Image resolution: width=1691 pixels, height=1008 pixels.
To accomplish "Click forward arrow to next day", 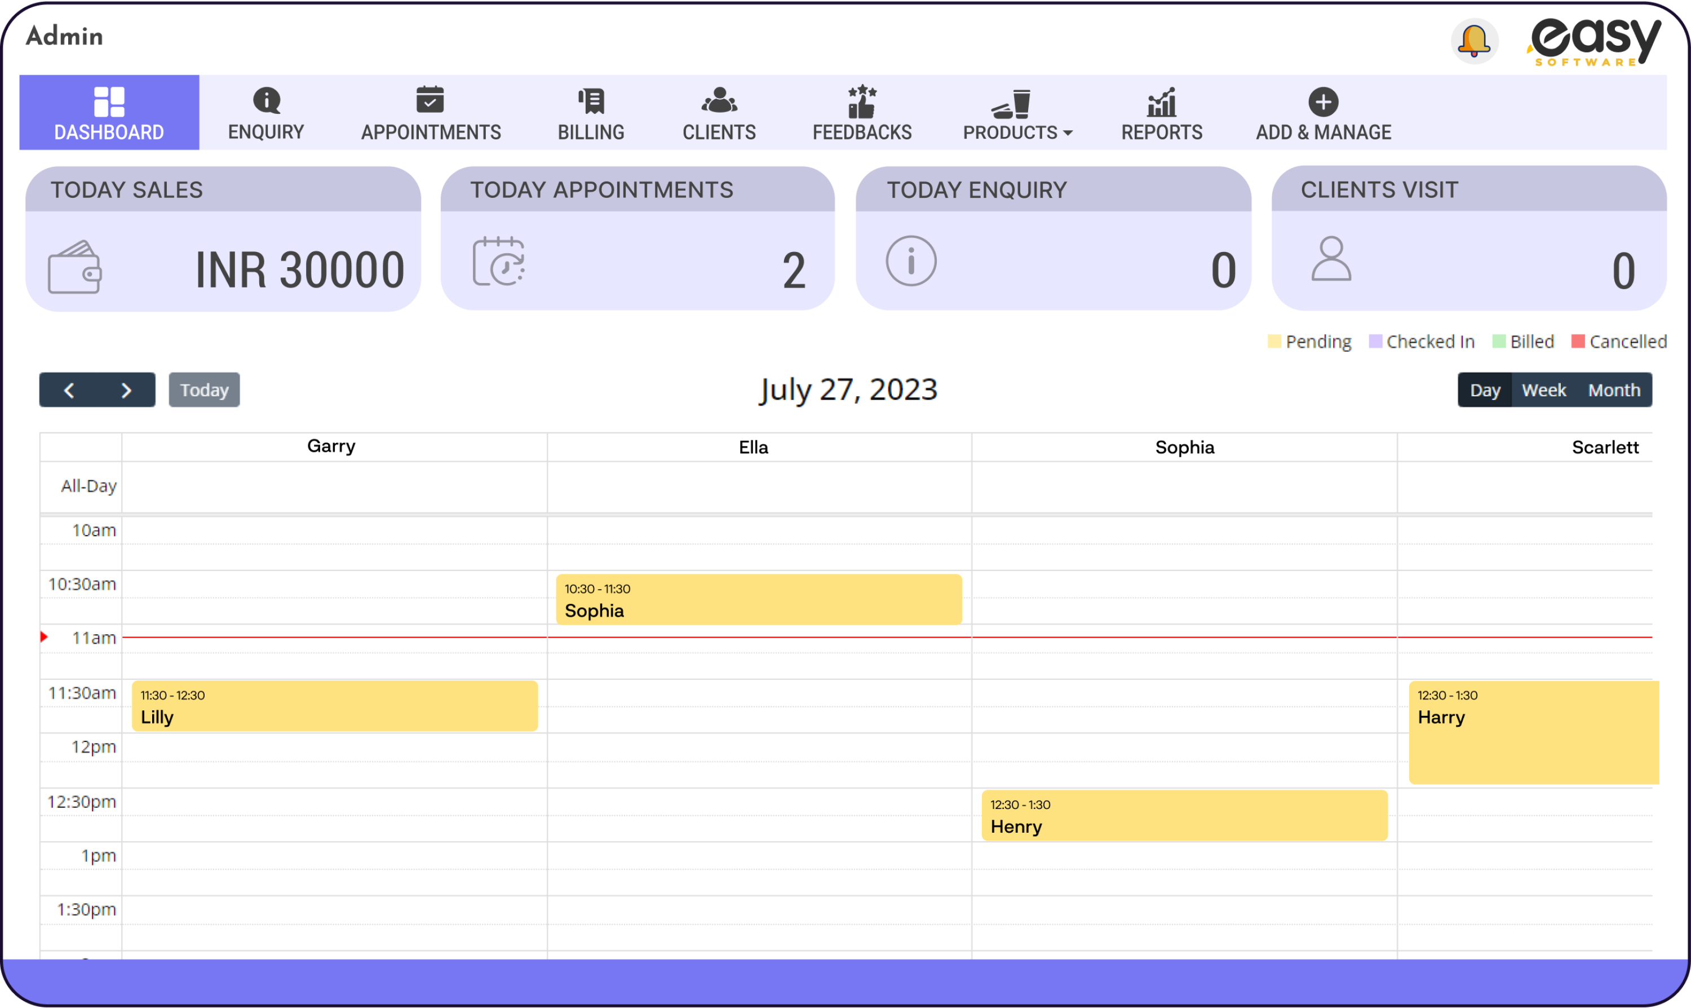I will coord(125,389).
